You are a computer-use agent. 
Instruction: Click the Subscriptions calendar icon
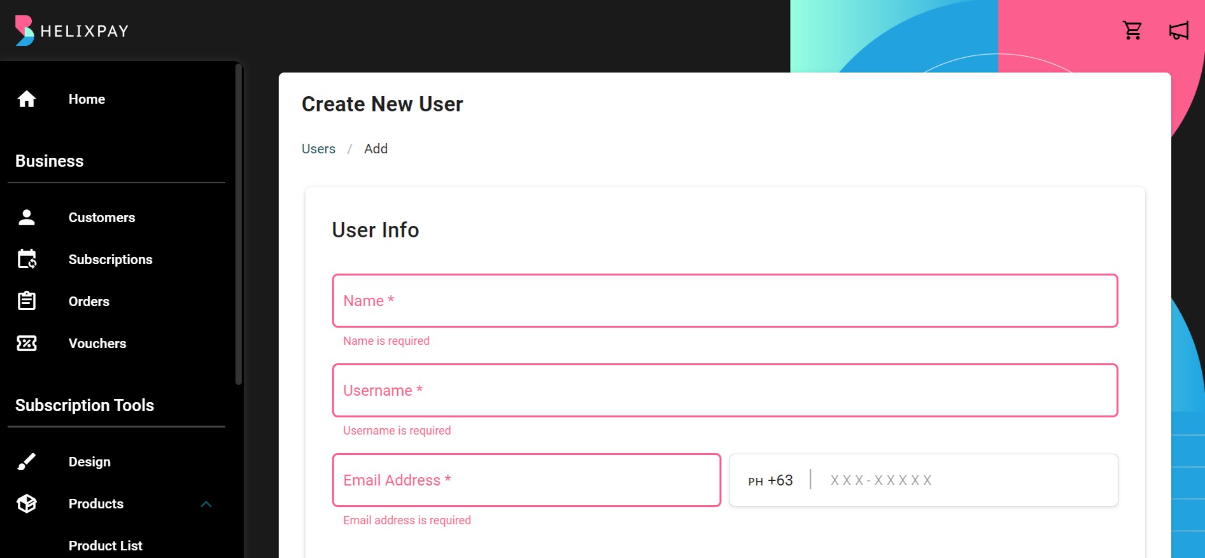coord(27,259)
